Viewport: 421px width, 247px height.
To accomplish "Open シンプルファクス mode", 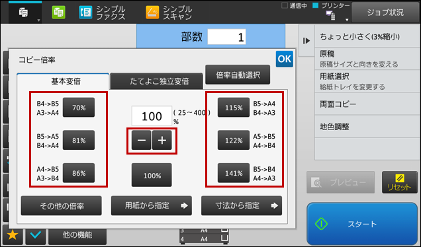I will (103, 13).
